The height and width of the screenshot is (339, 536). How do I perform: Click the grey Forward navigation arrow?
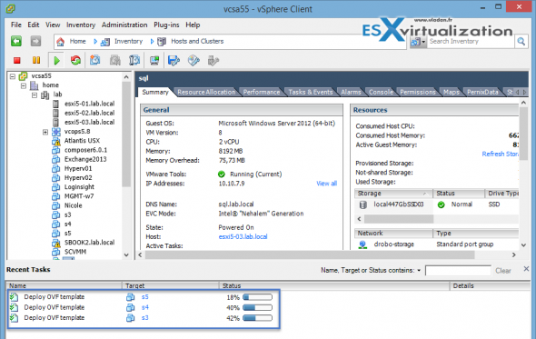pyautogui.click(x=35, y=42)
